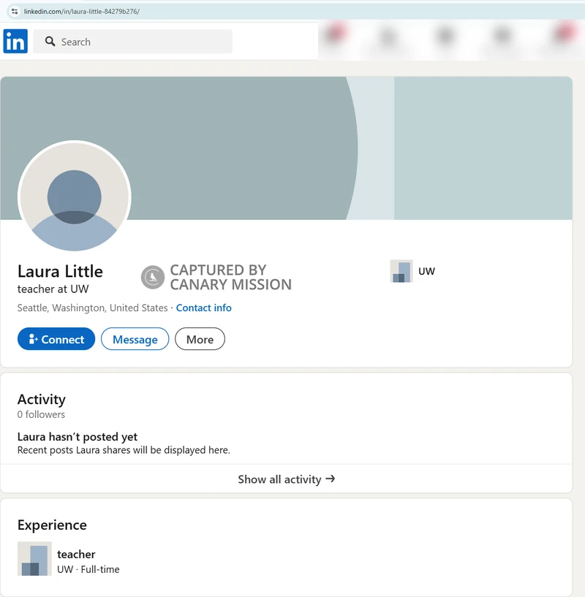Open the Contact info link
This screenshot has width=585, height=597.
click(x=203, y=308)
